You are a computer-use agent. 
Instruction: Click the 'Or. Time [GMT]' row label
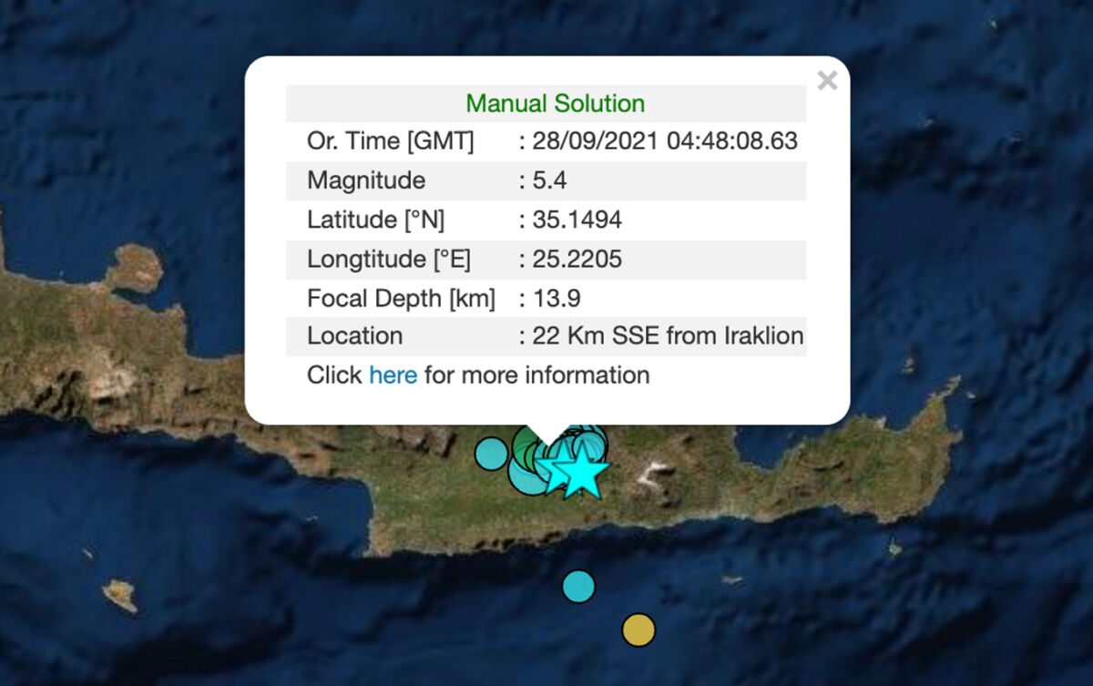(x=390, y=141)
